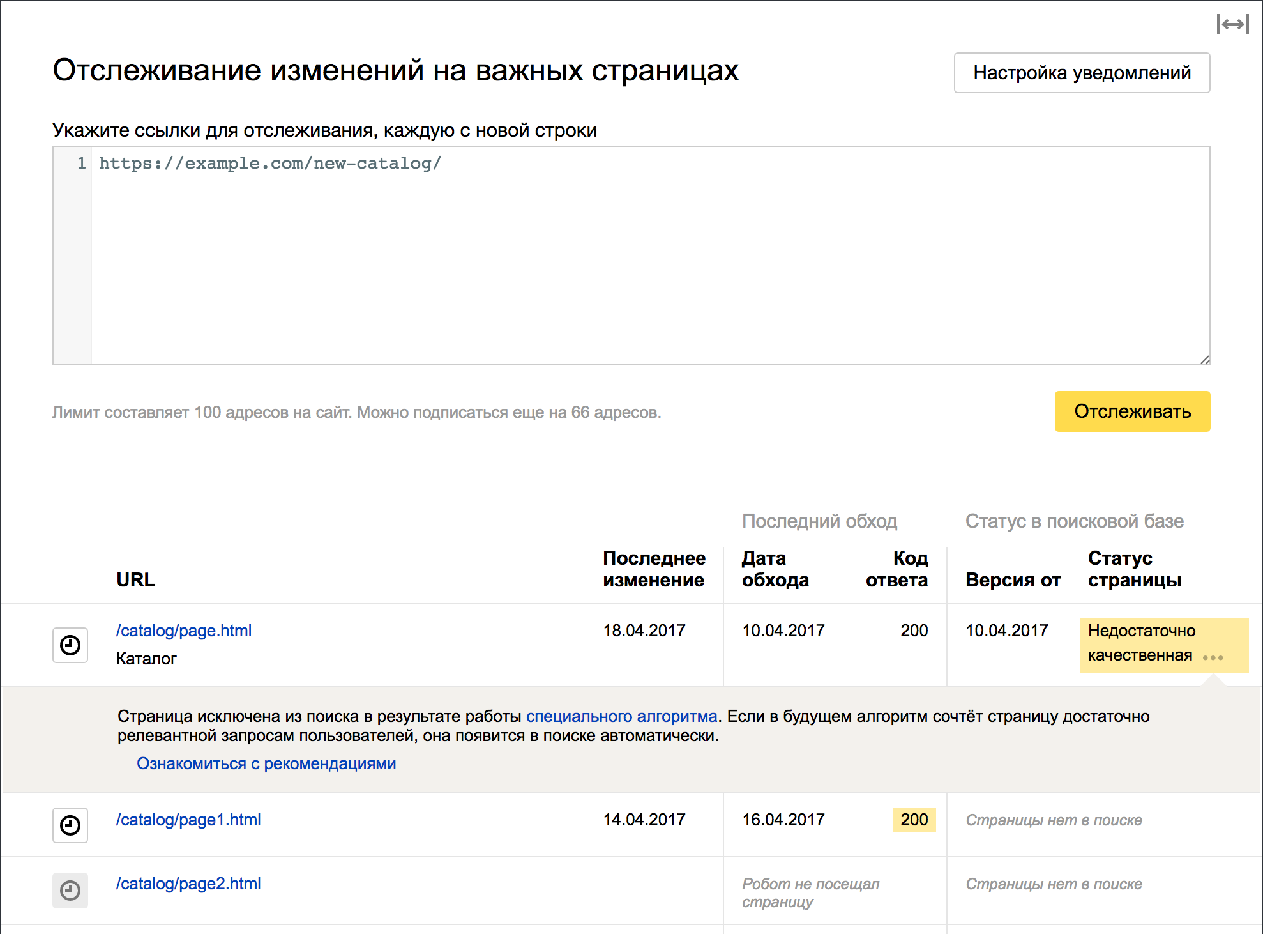1263x934 pixels.
Task: Collapse the Недостаточно качественная status details
Action: click(1140, 643)
